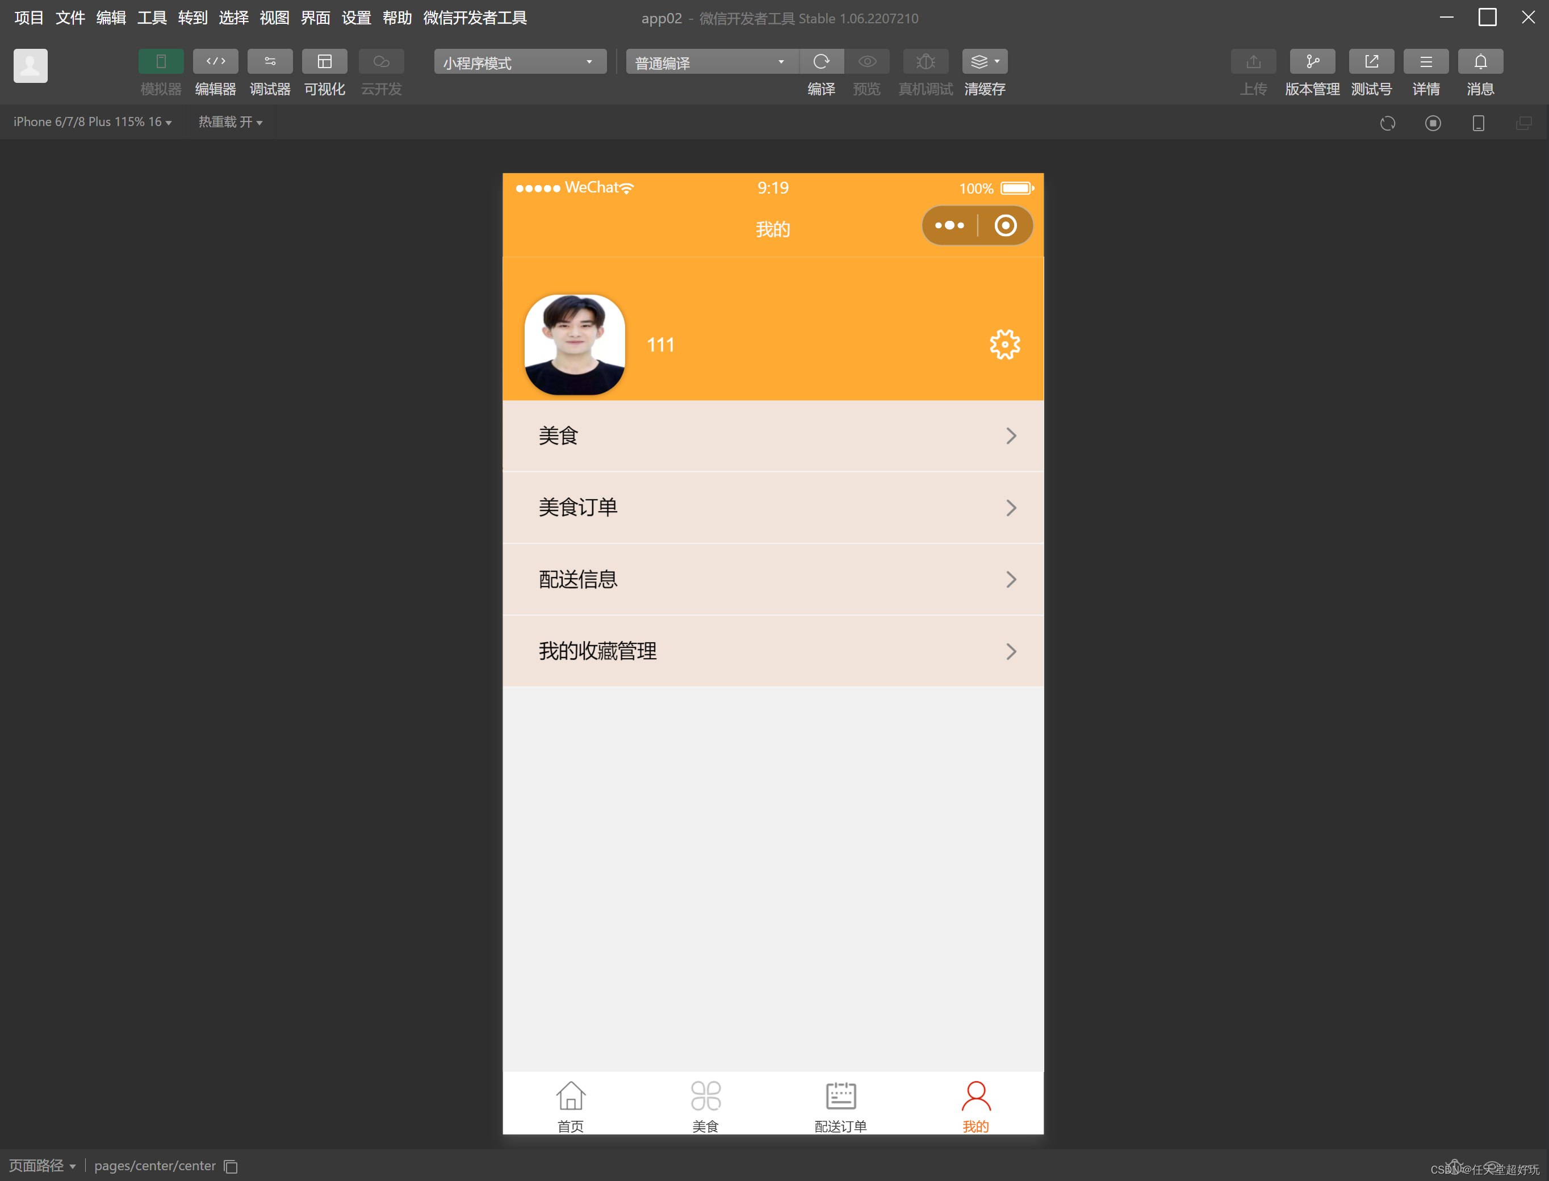Open the 视图 menu
The height and width of the screenshot is (1181, 1549).
274,18
